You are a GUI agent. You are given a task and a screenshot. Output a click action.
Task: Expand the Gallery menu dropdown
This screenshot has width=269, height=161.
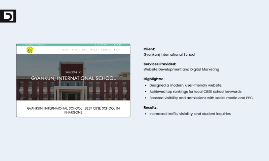click(x=85, y=50)
